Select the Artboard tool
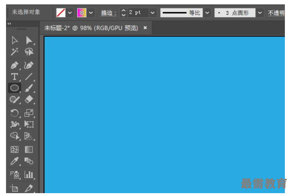The width and height of the screenshot is (289, 196). pyautogui.click(x=15, y=188)
